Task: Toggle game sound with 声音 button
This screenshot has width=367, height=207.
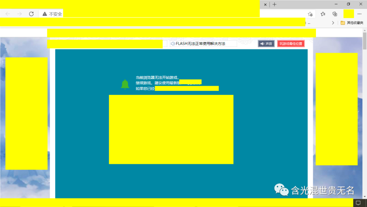Action: (x=266, y=44)
